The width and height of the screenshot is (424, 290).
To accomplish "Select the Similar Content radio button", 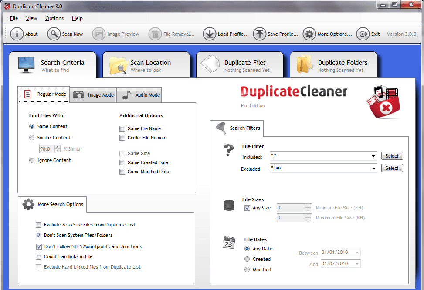I will click(x=32, y=138).
